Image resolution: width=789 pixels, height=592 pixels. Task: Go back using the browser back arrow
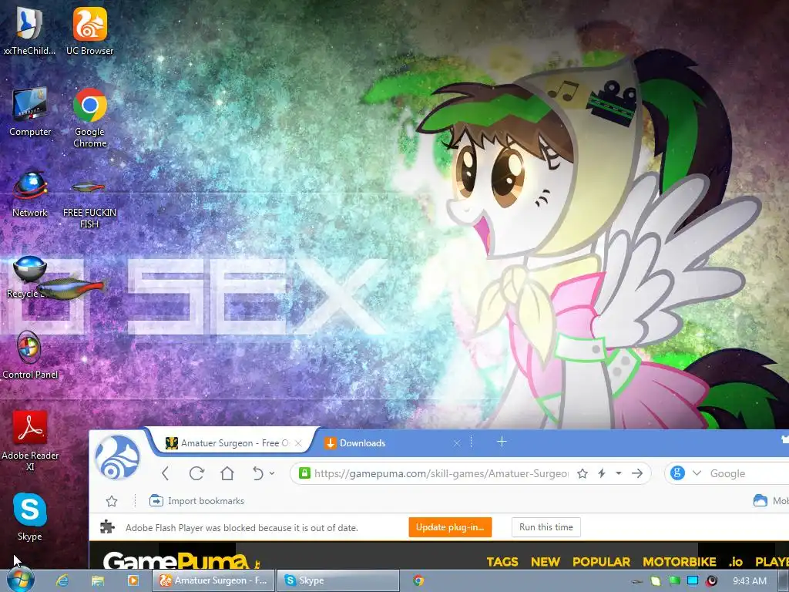(165, 473)
